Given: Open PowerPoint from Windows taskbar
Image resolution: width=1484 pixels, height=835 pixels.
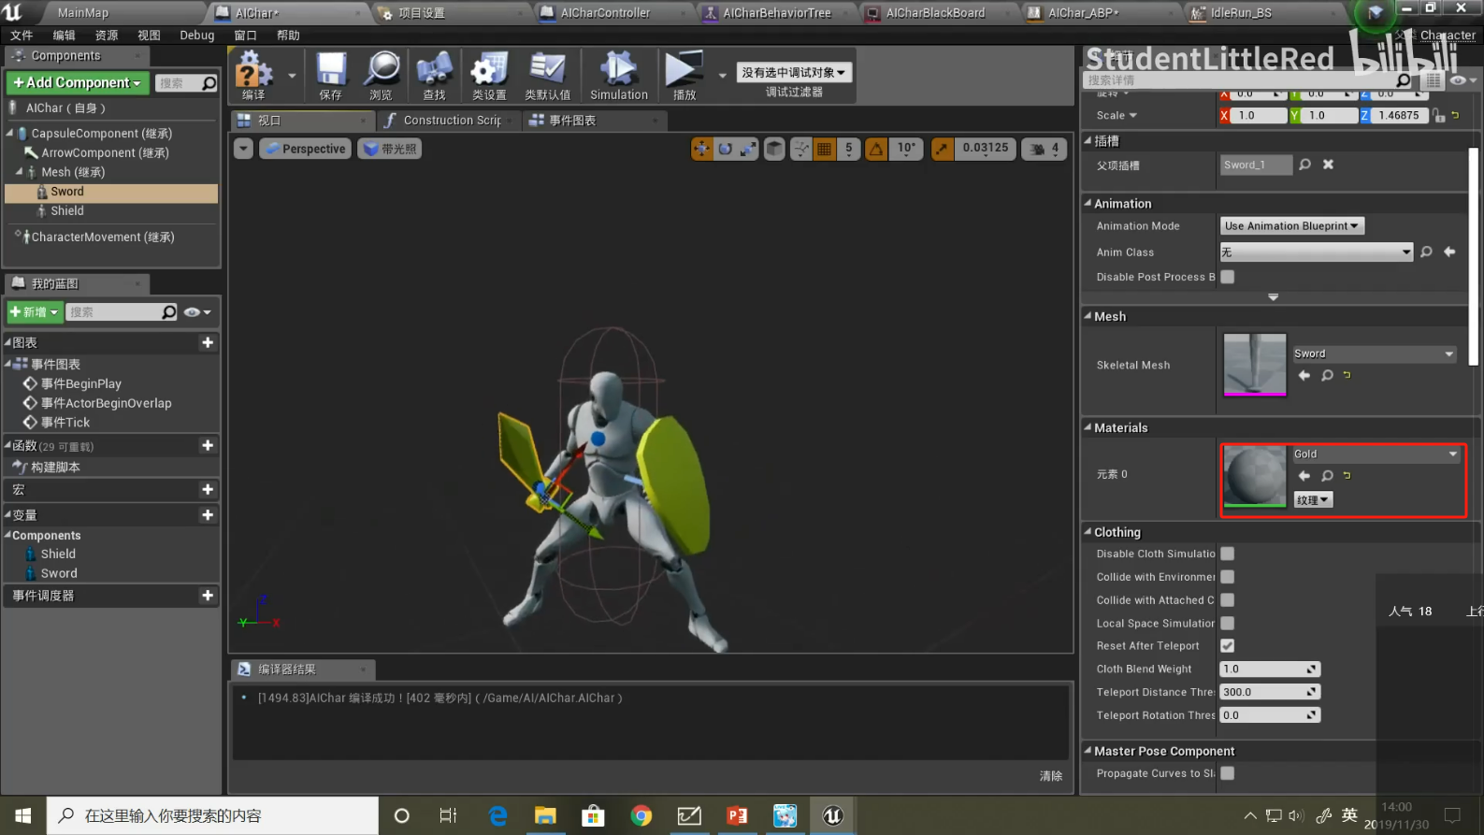Looking at the screenshot, I should pyautogui.click(x=737, y=815).
